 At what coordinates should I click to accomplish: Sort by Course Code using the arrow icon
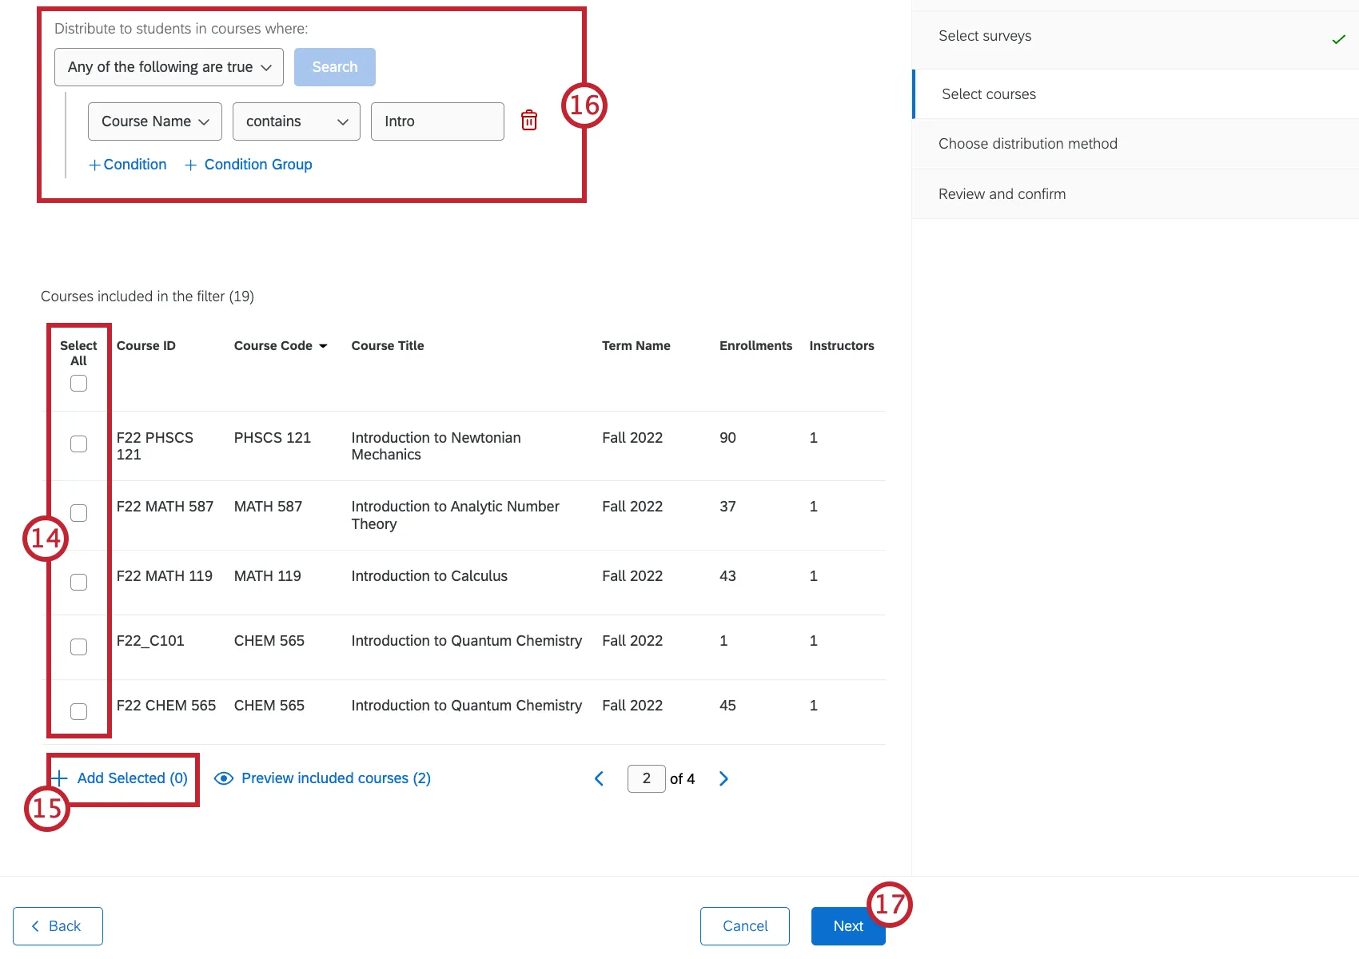[x=323, y=345]
